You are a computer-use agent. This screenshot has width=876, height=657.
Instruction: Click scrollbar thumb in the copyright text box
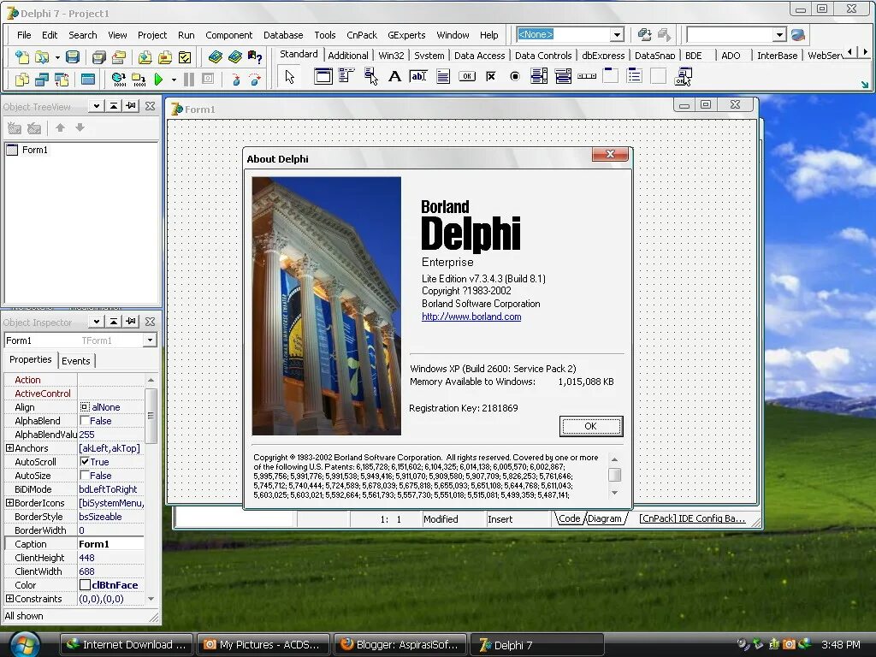[x=614, y=475]
